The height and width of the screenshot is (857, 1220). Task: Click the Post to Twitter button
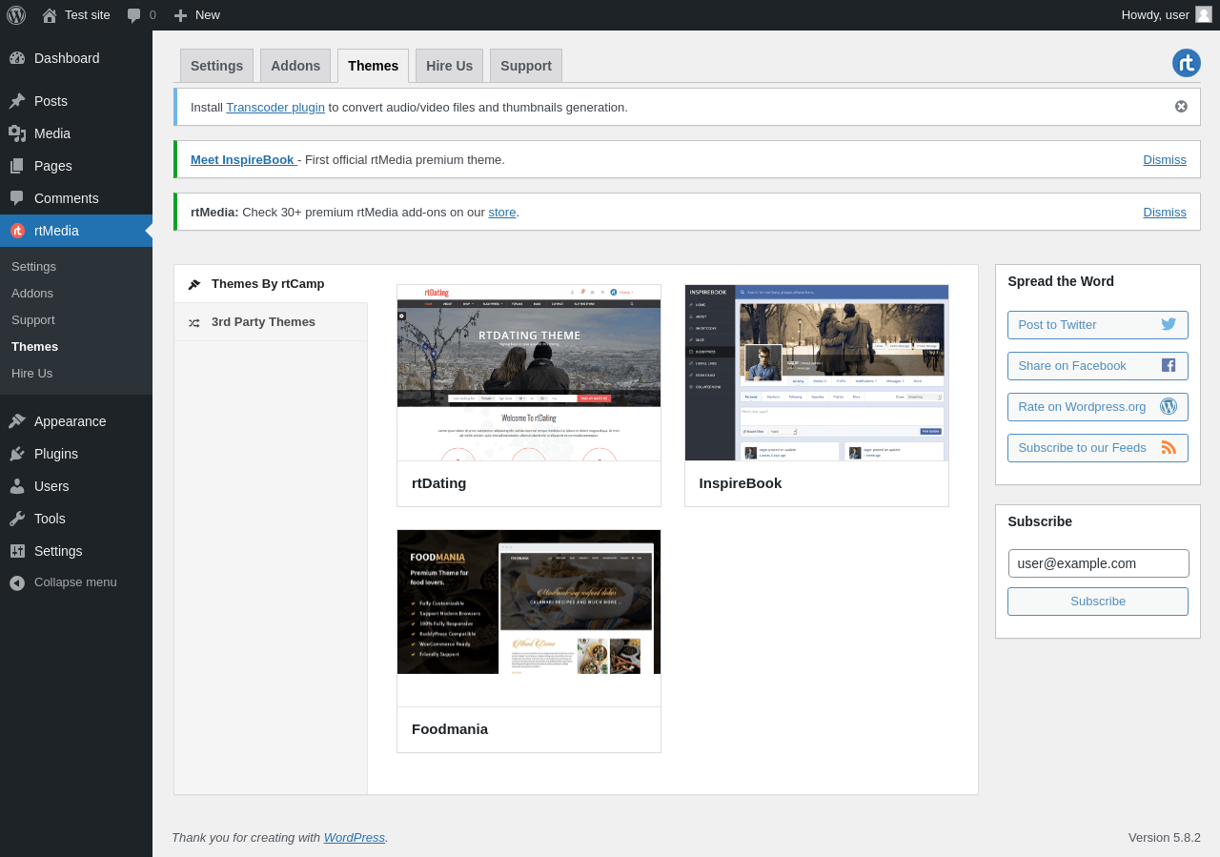[x=1097, y=325]
